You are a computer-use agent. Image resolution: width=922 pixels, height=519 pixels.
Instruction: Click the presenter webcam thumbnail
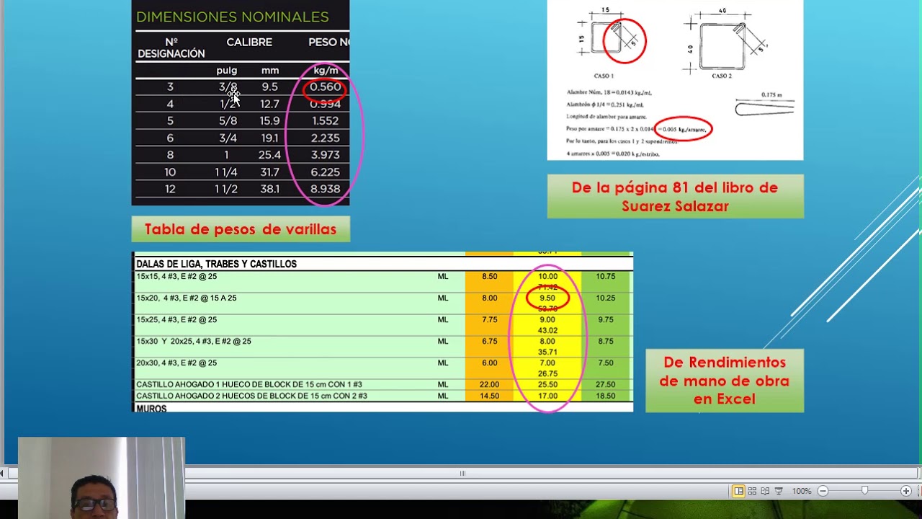(x=101, y=478)
